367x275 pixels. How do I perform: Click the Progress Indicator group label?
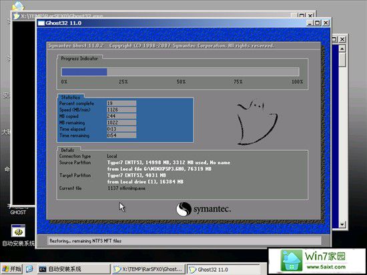click(x=79, y=58)
